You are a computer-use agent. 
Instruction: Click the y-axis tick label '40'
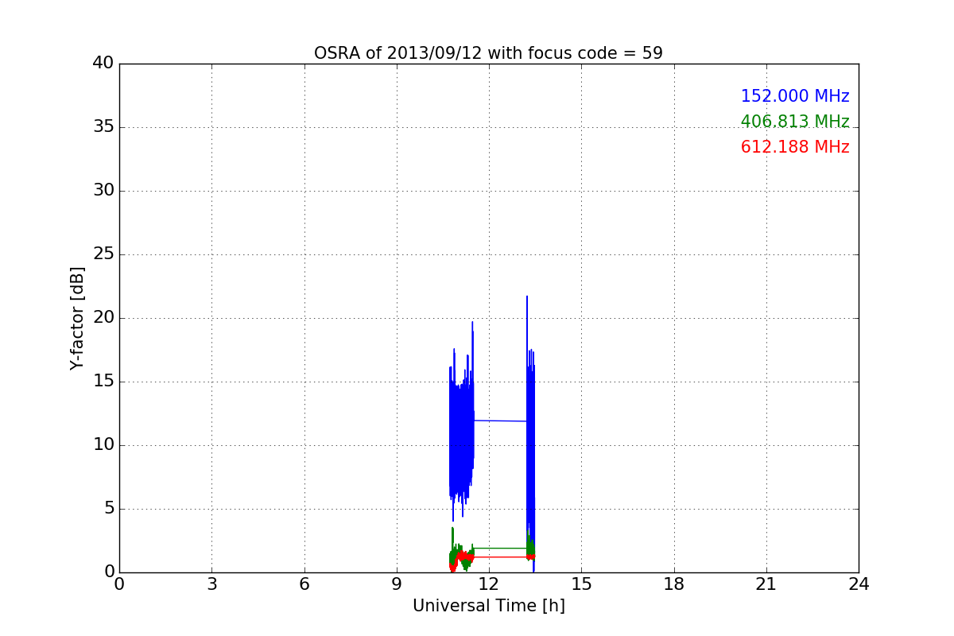click(x=103, y=64)
